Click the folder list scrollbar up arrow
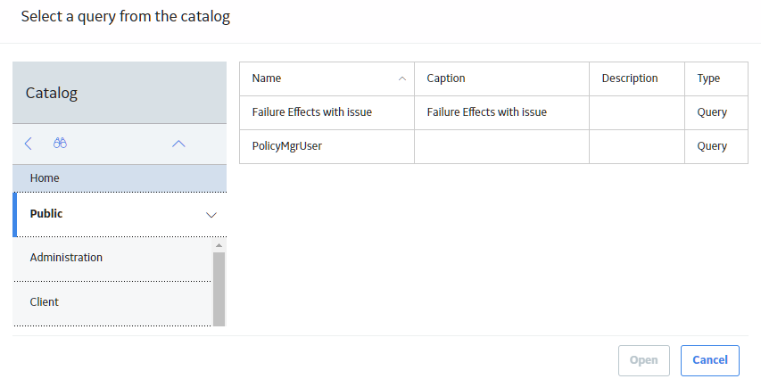 click(219, 245)
